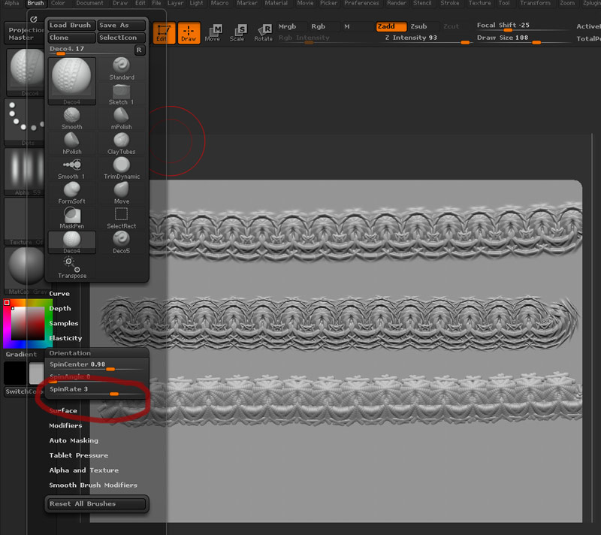The image size is (601, 535).
Task: Open the Preferences menu
Action: [x=361, y=3]
